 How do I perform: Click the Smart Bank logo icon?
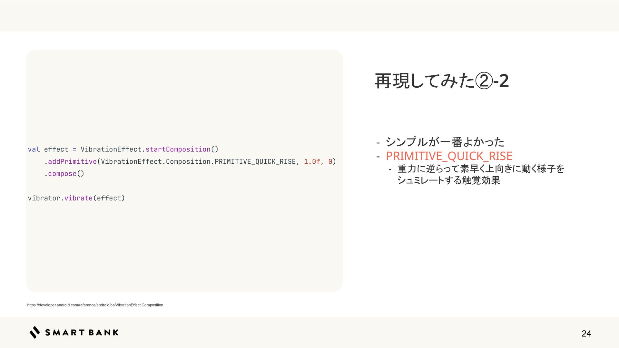(35, 332)
